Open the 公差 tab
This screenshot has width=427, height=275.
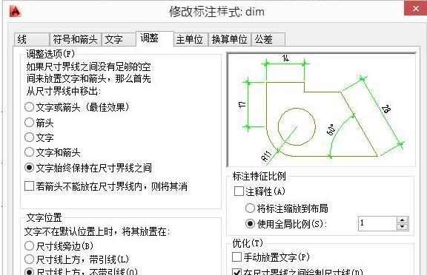point(268,39)
